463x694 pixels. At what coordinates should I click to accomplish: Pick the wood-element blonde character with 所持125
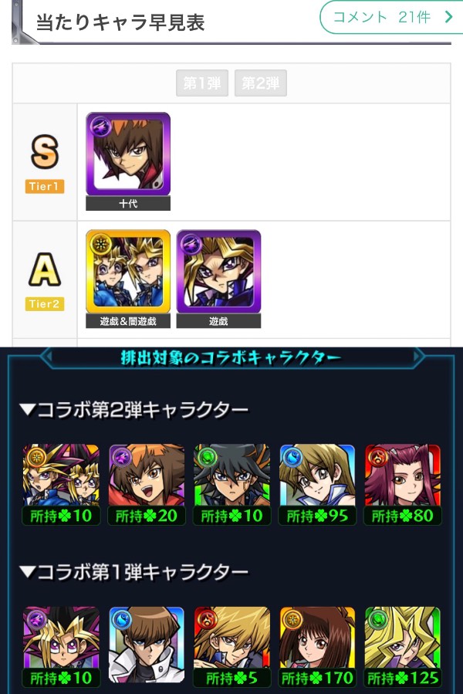[x=403, y=647]
